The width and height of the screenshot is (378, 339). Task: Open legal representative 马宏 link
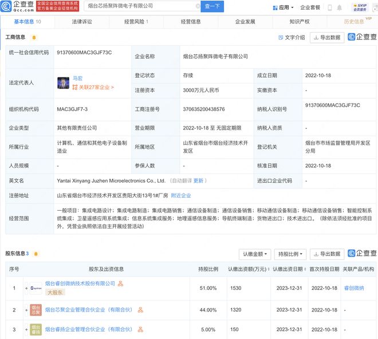[x=78, y=78]
